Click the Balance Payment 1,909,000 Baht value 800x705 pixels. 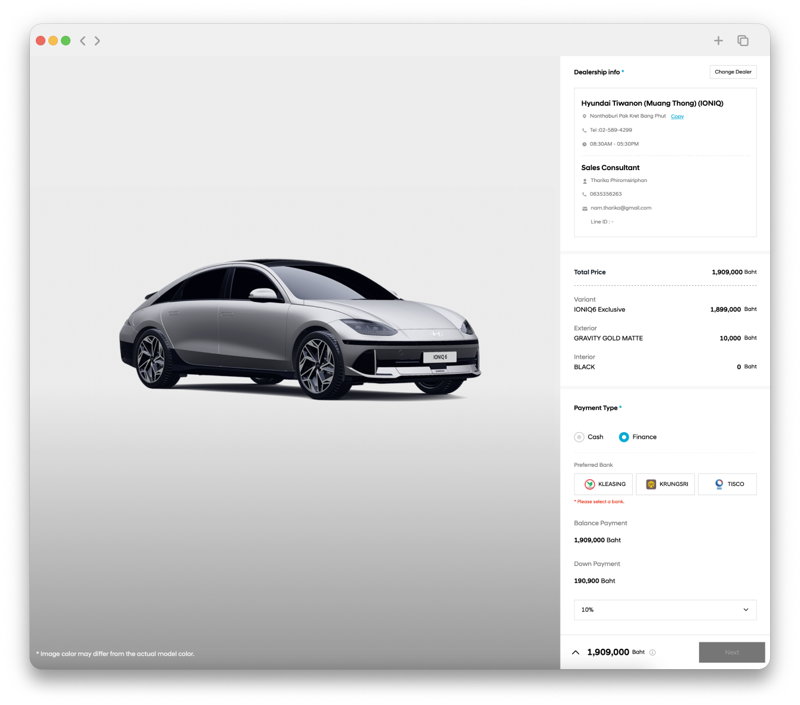[x=597, y=540]
